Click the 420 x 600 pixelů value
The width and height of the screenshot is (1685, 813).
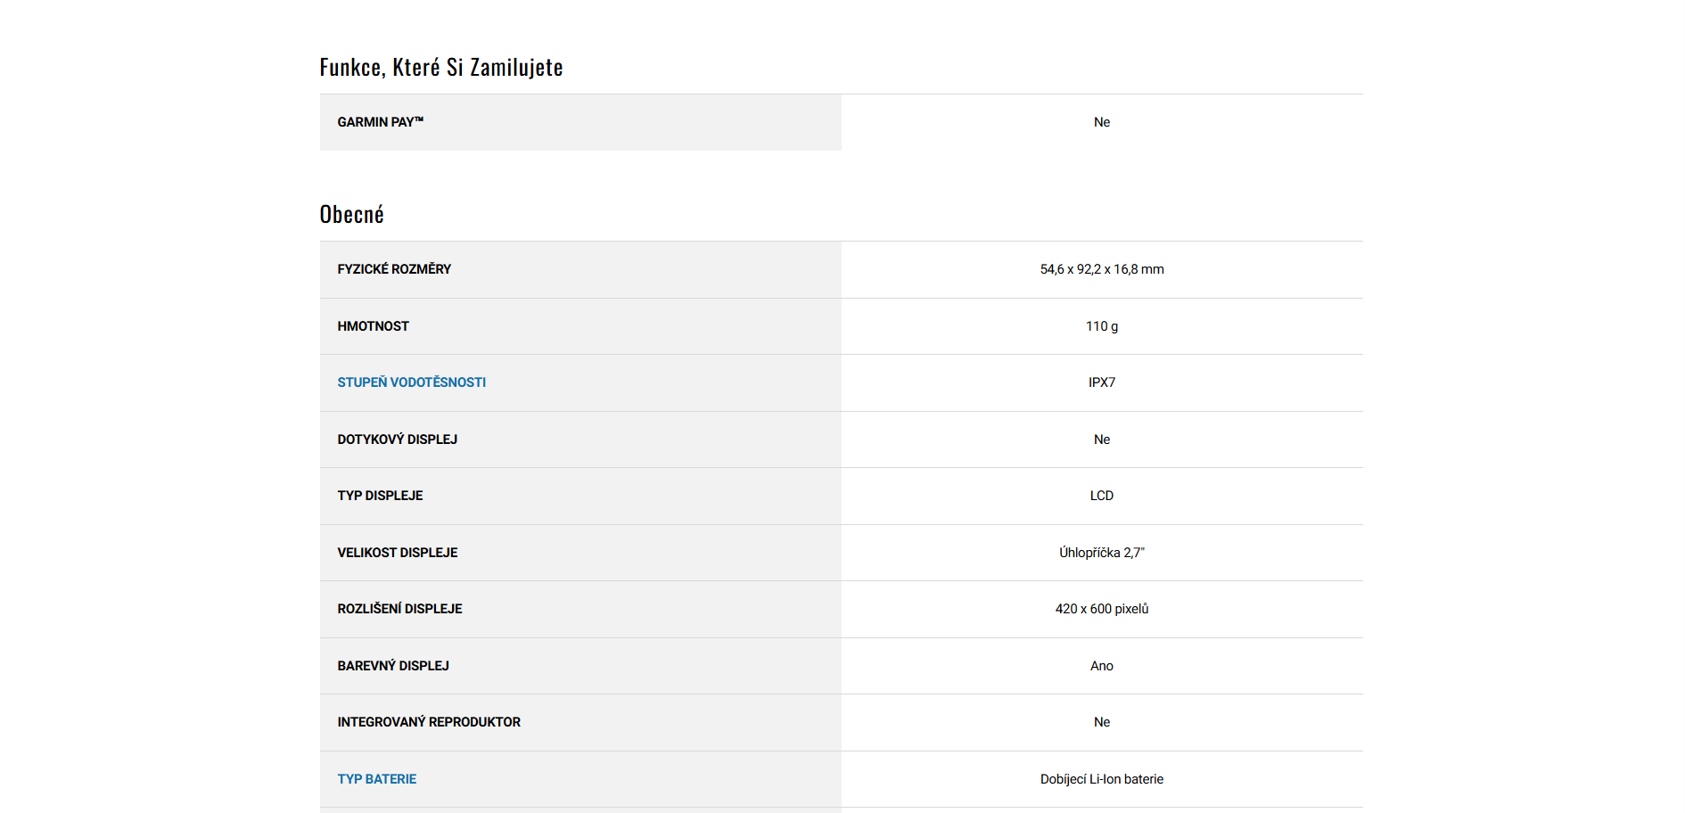[x=1101, y=609]
